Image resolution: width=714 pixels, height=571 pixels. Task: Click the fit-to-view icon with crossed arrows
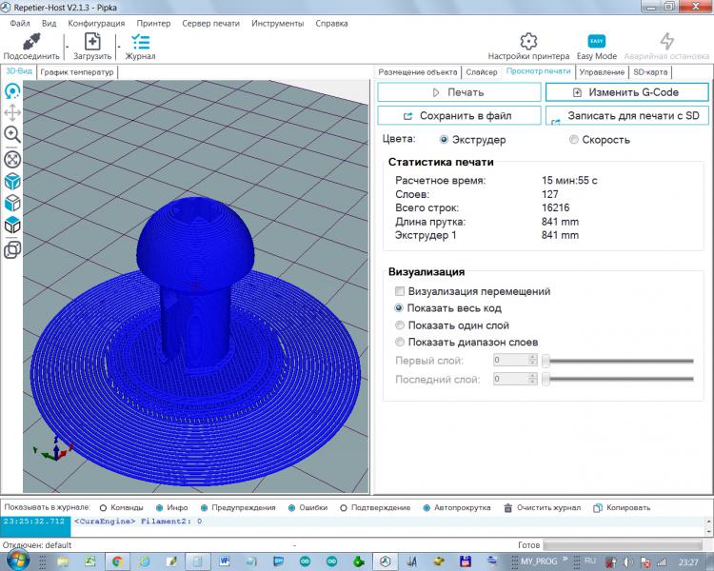tap(13, 158)
